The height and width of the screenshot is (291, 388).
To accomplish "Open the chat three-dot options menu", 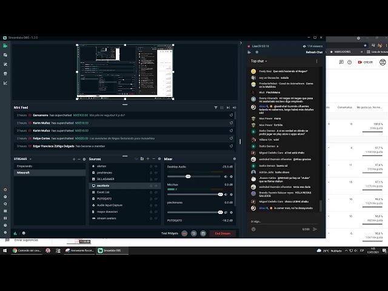I will [x=316, y=61].
